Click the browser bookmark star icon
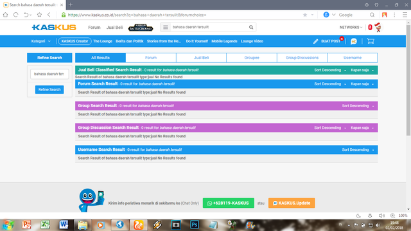The image size is (411, 231). [x=305, y=15]
